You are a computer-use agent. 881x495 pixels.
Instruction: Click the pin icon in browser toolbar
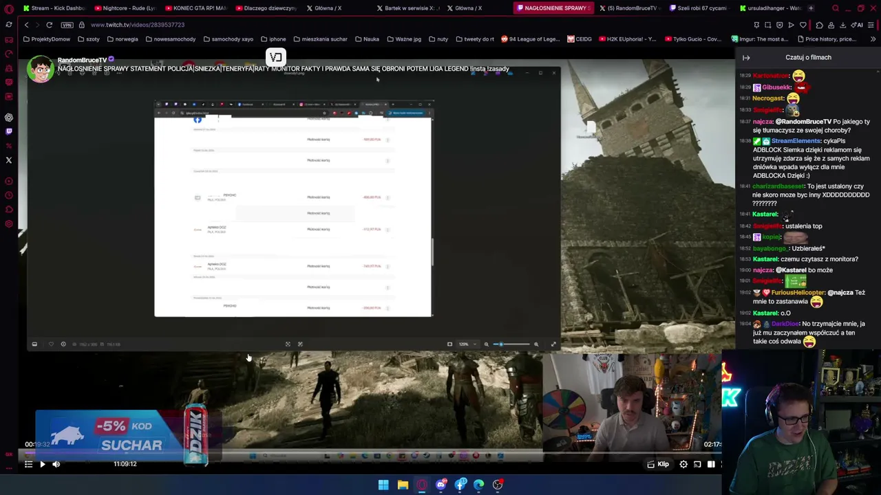click(x=756, y=25)
